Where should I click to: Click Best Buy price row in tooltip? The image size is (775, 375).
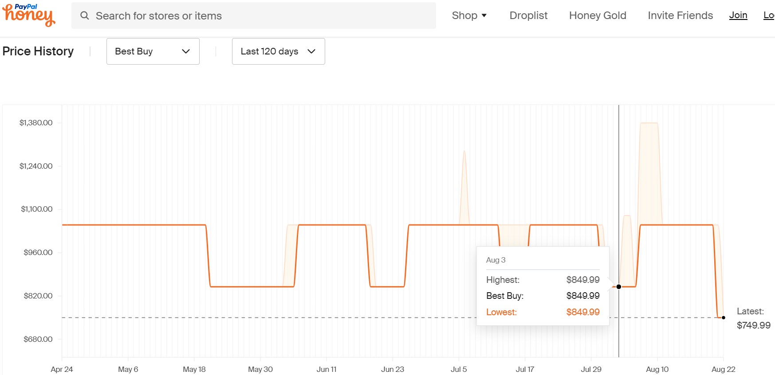coord(543,296)
